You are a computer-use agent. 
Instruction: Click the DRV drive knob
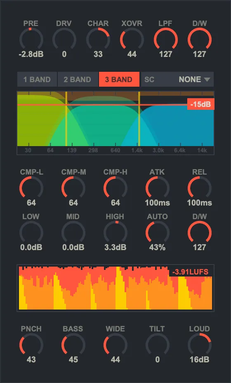tap(64, 39)
